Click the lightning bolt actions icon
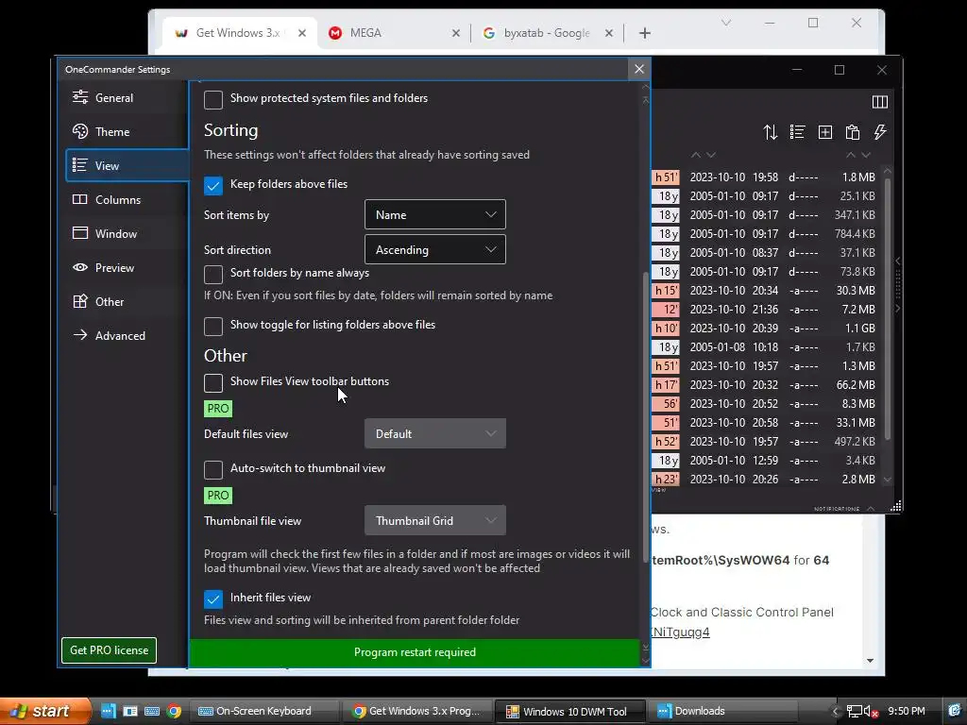This screenshot has height=725, width=967. coord(880,132)
